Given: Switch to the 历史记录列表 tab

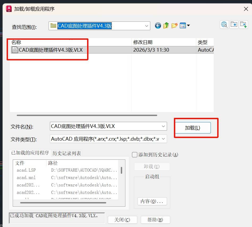Looking at the screenshot, I should pyautogui.click(x=67, y=153).
